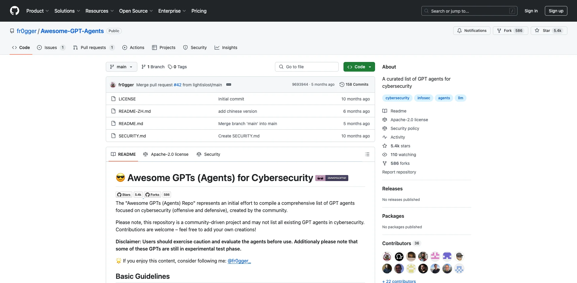Expand the Enterprise menu

tap(172, 11)
